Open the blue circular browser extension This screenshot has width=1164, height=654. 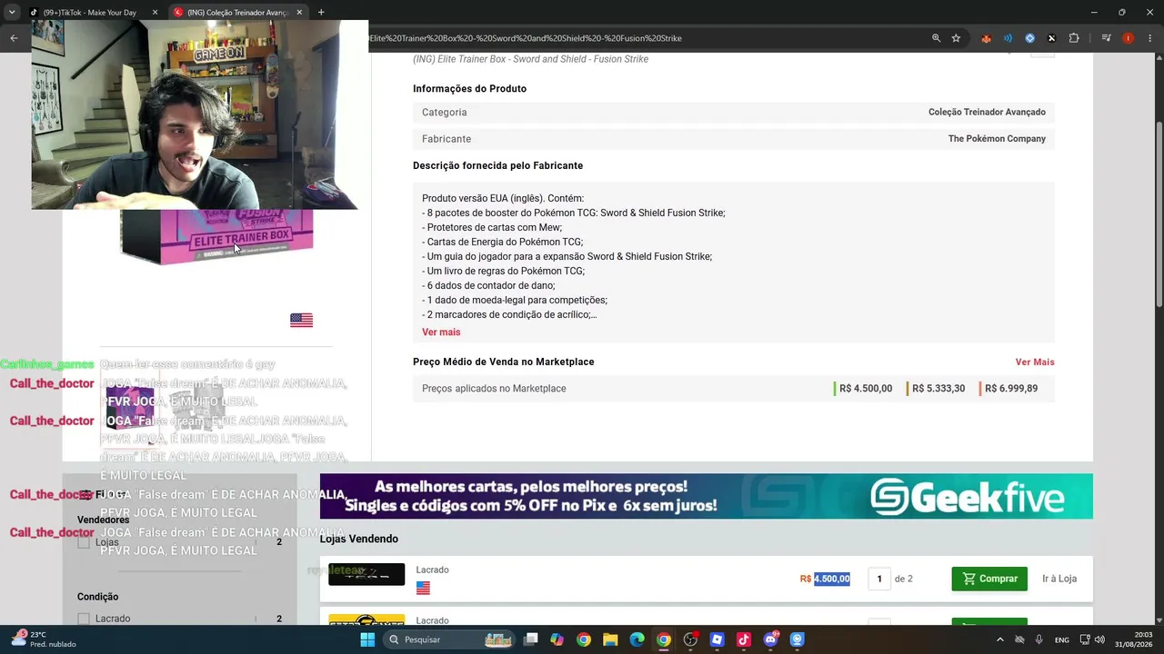(1029, 38)
